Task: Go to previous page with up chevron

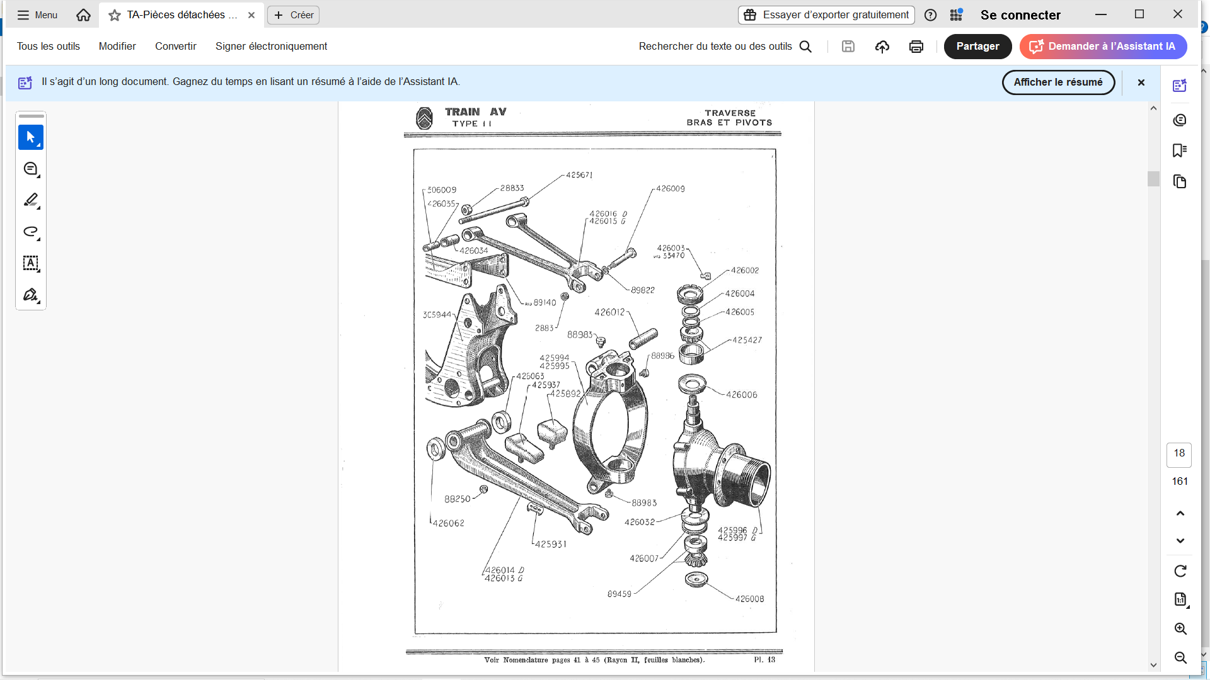Action: tap(1180, 513)
